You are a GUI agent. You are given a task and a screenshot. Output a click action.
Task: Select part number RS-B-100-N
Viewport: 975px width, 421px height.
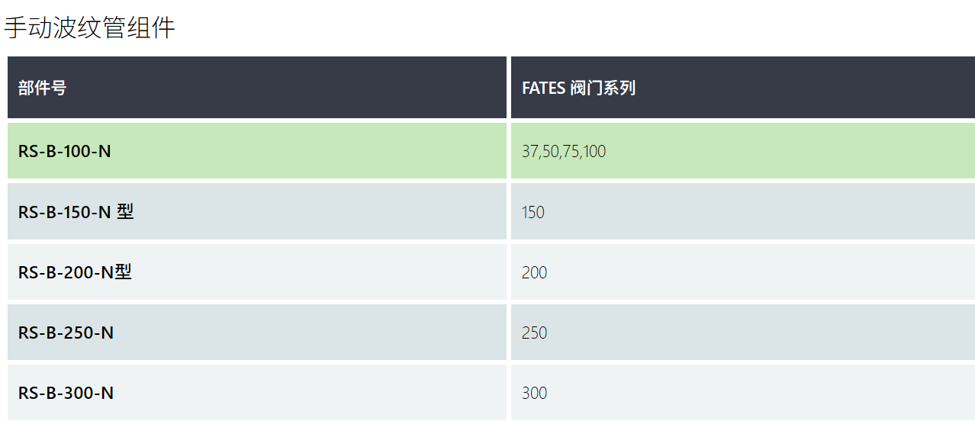[65, 151]
